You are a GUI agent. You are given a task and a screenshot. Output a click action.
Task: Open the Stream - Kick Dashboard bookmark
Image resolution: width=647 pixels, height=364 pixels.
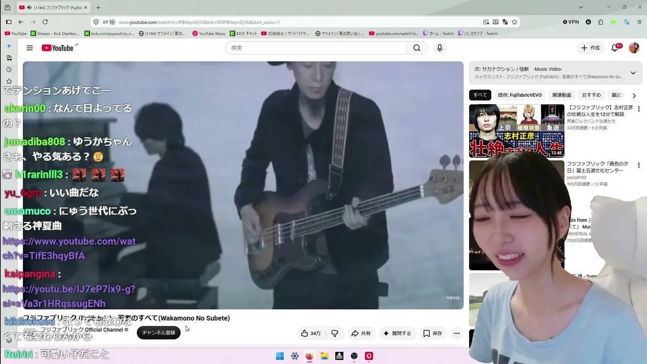[x=55, y=34]
